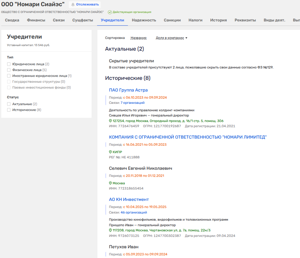View 46 организаций connections link
This screenshot has width=300, height=258.
[134, 213]
